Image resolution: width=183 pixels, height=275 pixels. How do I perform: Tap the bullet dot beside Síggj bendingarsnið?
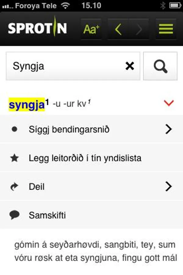14,130
